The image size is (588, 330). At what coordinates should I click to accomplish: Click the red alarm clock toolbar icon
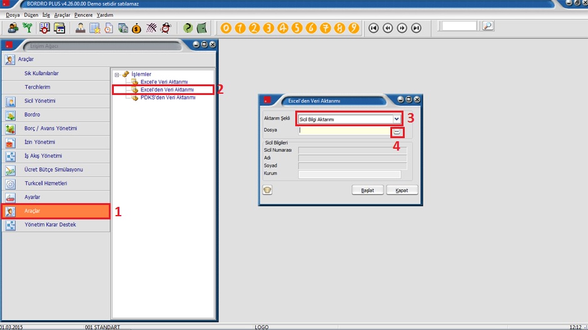coord(166,28)
